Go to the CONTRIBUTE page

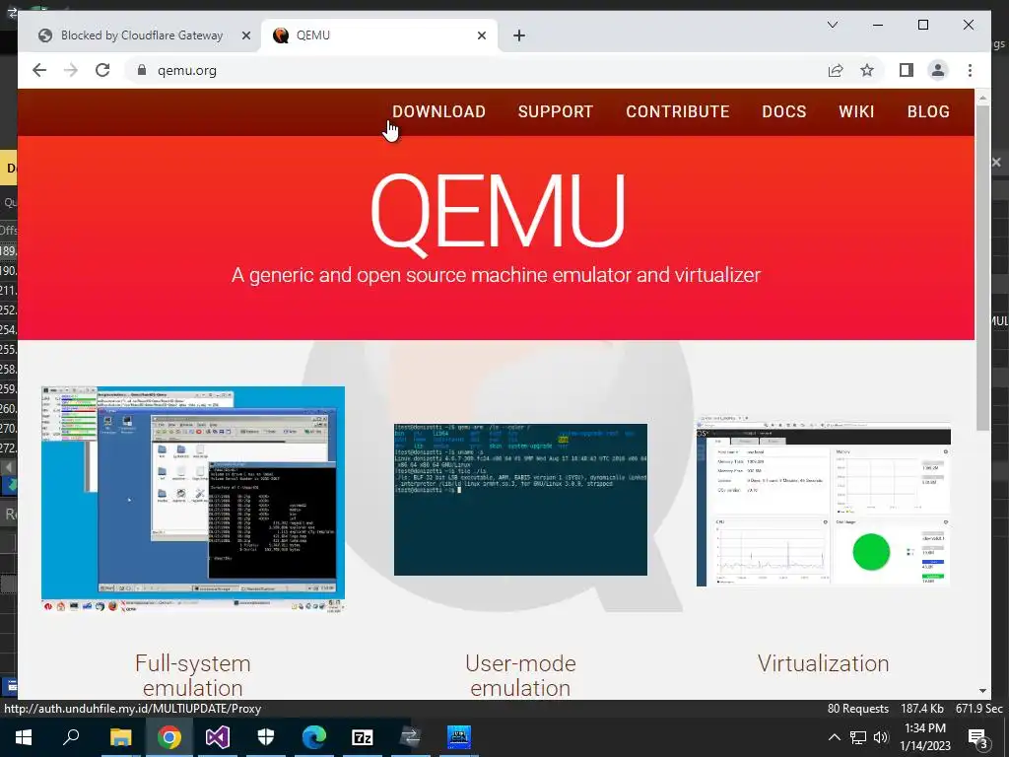click(x=678, y=111)
